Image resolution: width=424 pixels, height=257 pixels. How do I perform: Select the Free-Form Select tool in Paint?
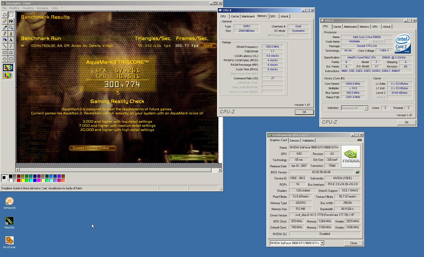(5, 15)
